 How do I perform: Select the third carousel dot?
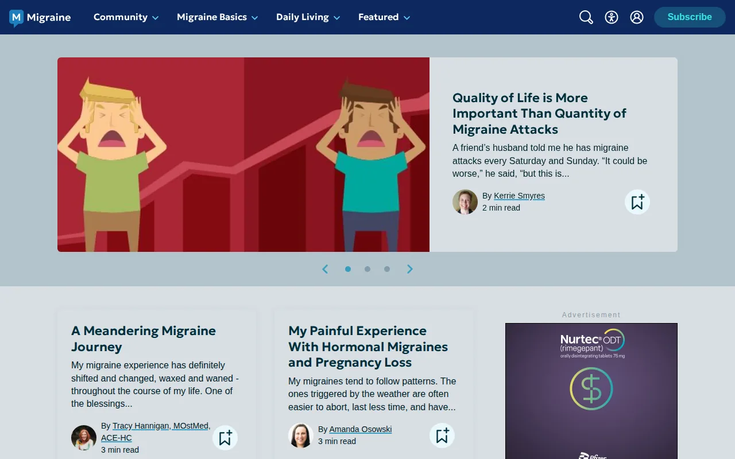(387, 269)
